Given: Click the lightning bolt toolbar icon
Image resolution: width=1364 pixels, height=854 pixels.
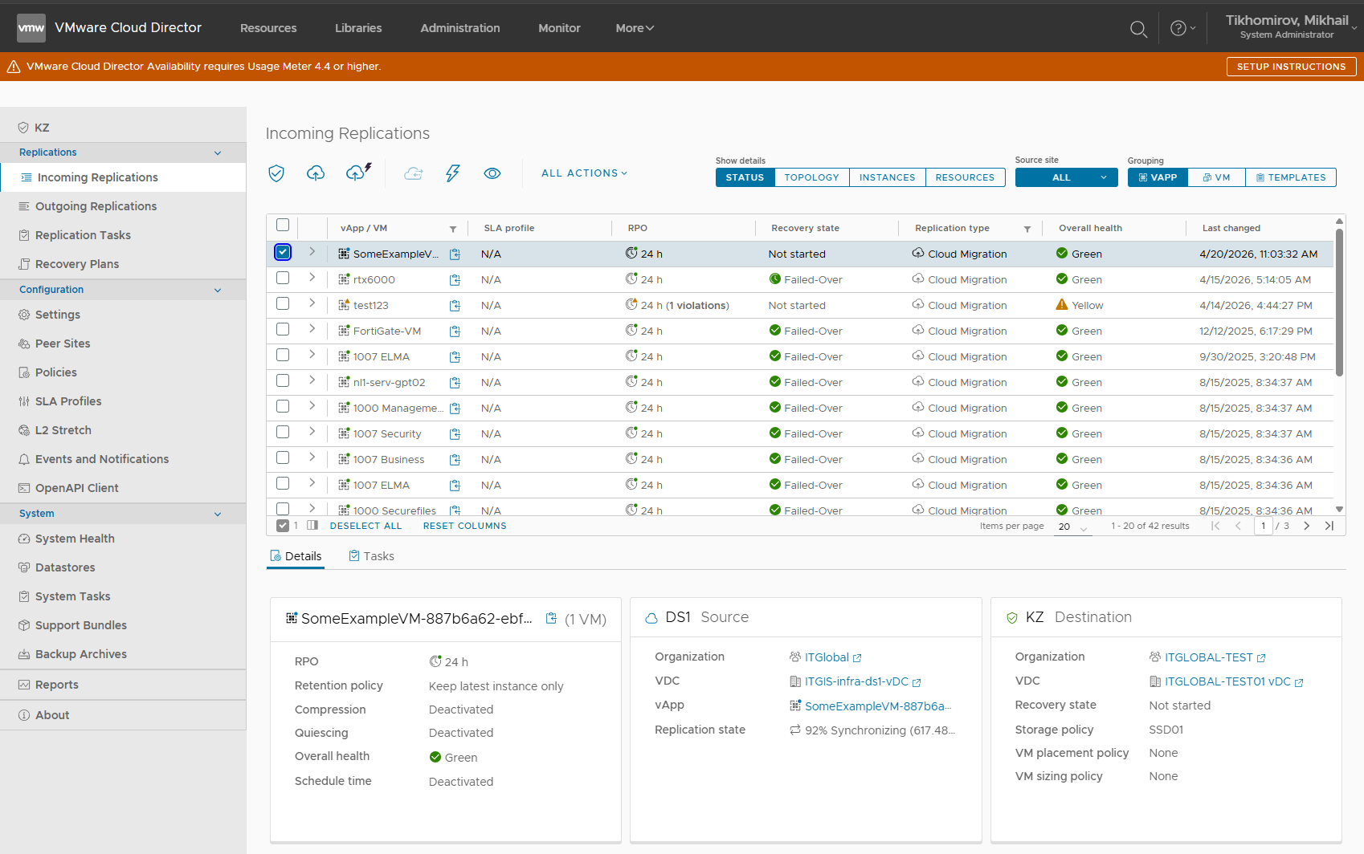Looking at the screenshot, I should coord(453,173).
